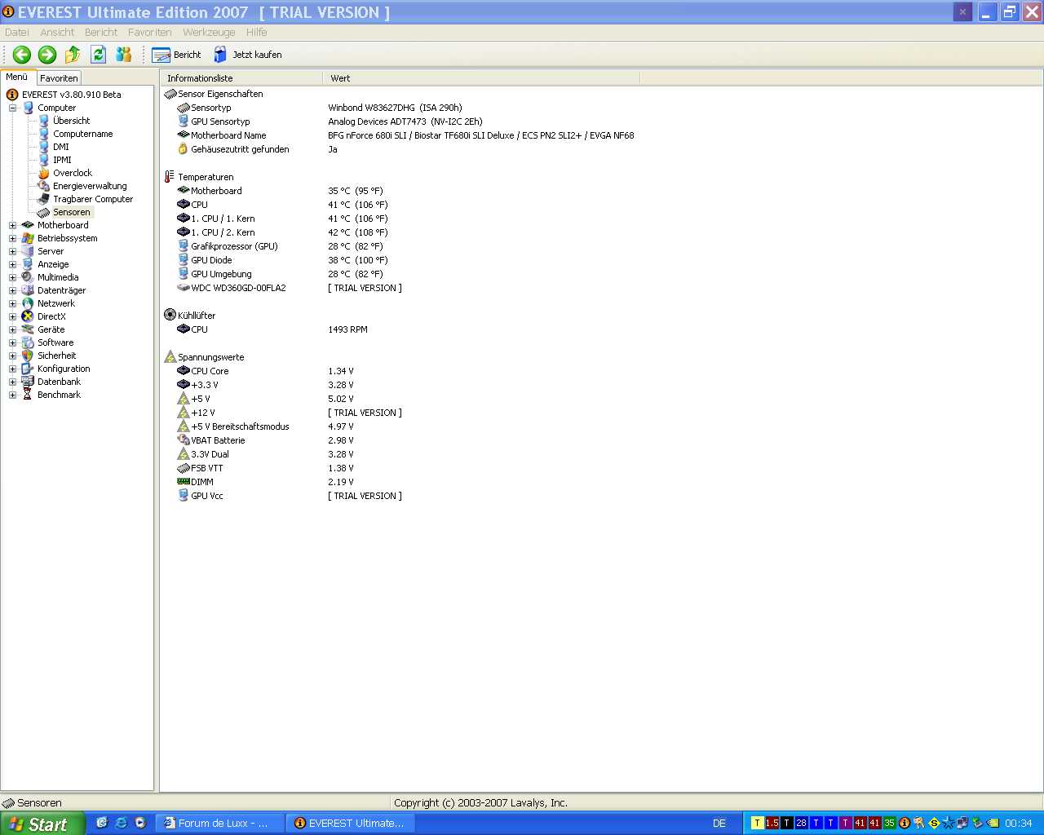This screenshot has height=835, width=1044.
Task: Collapse the Computer tree node
Action: point(12,108)
